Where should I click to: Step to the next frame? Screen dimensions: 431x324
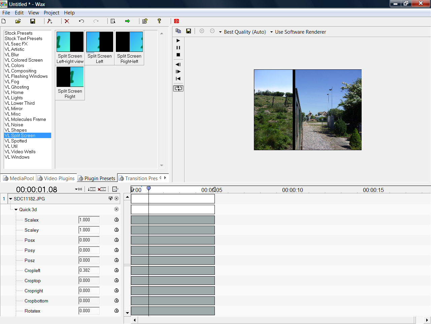178,71
